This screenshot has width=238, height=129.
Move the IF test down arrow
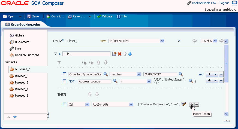point(106,62)
